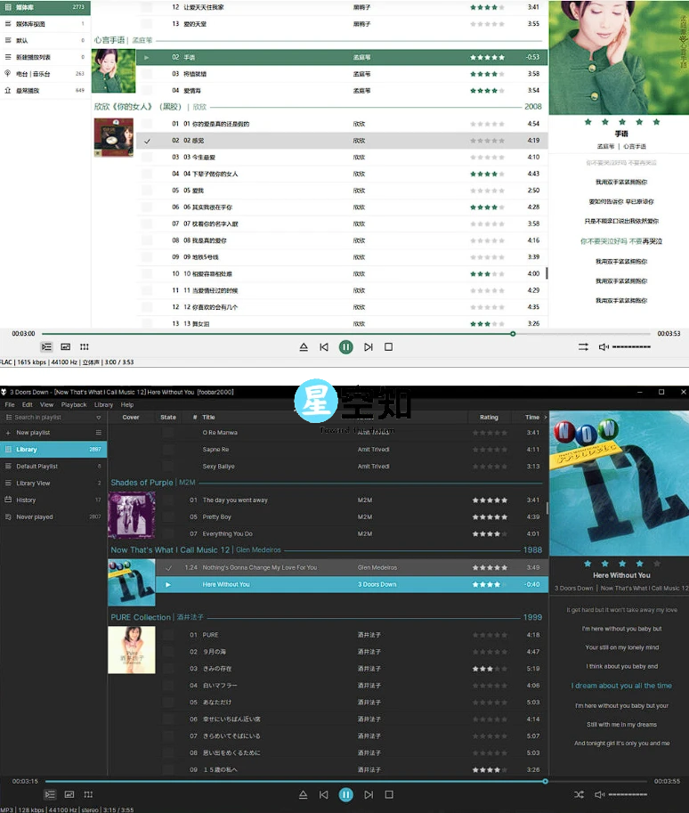Click the Shades of Purple album cover
Image resolution: width=689 pixels, height=813 pixels.
click(132, 516)
